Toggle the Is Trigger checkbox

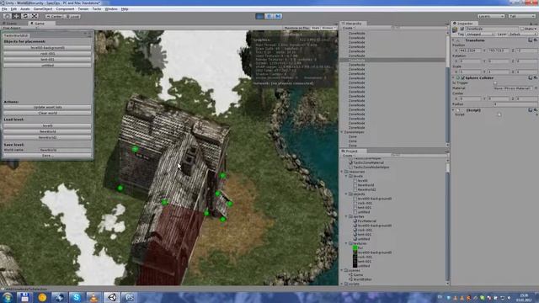(x=495, y=82)
